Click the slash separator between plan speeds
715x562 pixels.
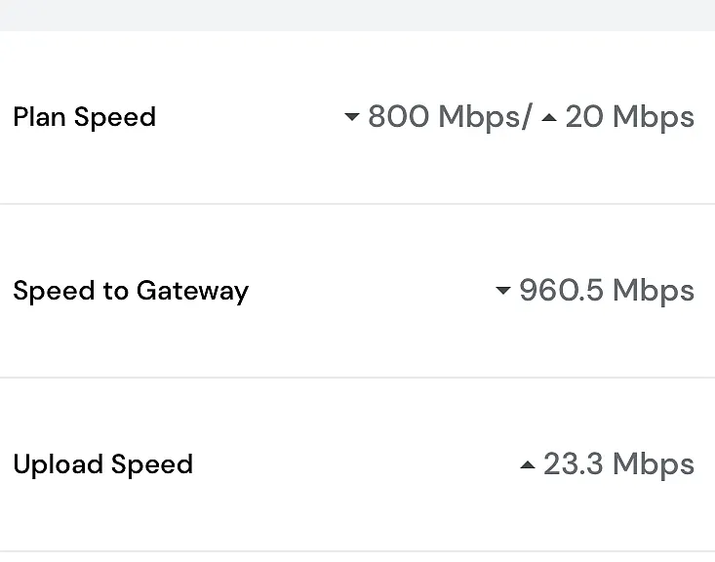point(528,117)
